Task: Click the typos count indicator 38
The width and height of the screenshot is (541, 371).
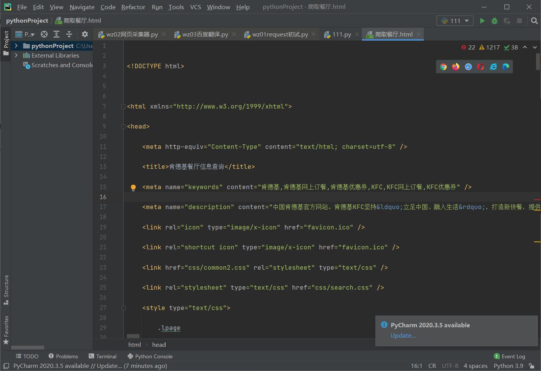Action: [x=511, y=47]
